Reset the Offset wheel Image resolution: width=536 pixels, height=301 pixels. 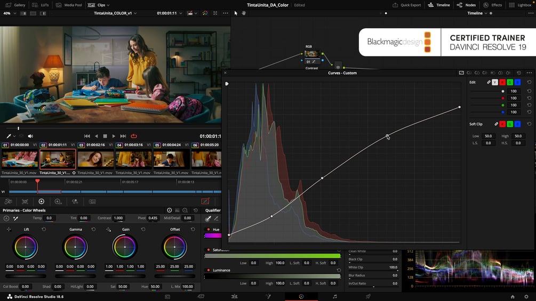click(193, 229)
